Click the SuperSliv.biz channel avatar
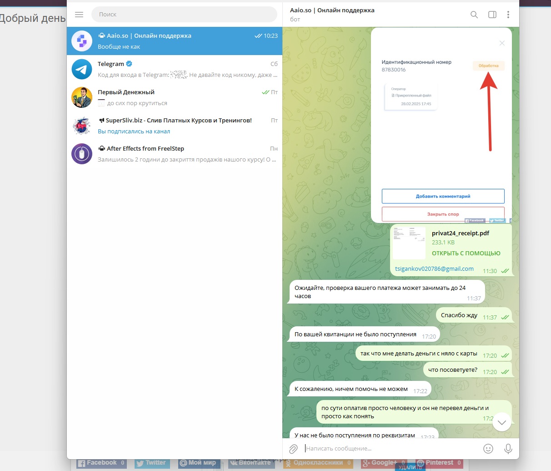551x471 pixels. [x=82, y=126]
